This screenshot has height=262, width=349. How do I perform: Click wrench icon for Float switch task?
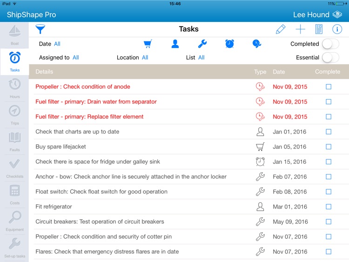coord(260,192)
